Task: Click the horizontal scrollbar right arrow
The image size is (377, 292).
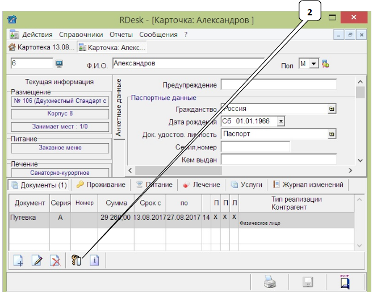Action: 350,170
